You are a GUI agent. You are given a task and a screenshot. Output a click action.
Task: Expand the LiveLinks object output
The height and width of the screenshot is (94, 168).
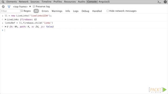coord(6,19)
